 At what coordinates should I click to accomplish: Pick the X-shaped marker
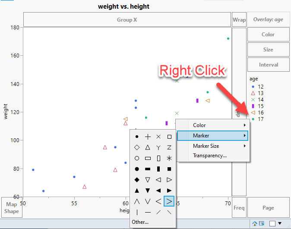pyautogui.click(x=158, y=137)
